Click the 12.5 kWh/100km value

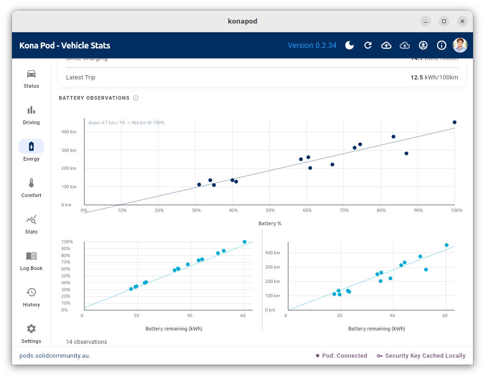click(x=434, y=78)
